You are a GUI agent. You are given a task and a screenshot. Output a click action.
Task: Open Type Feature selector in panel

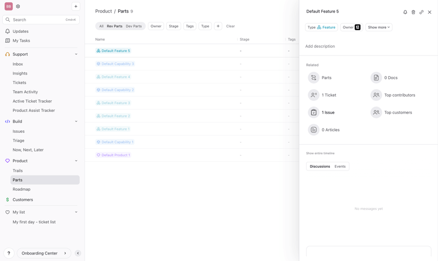pyautogui.click(x=321, y=27)
